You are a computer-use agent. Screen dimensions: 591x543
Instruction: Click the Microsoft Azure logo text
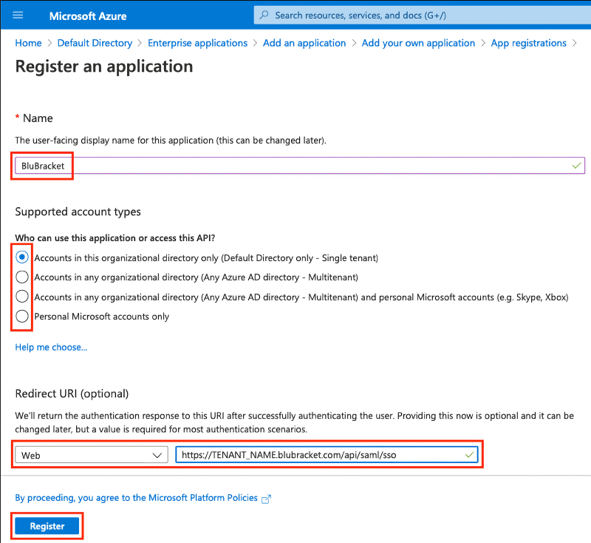click(88, 16)
